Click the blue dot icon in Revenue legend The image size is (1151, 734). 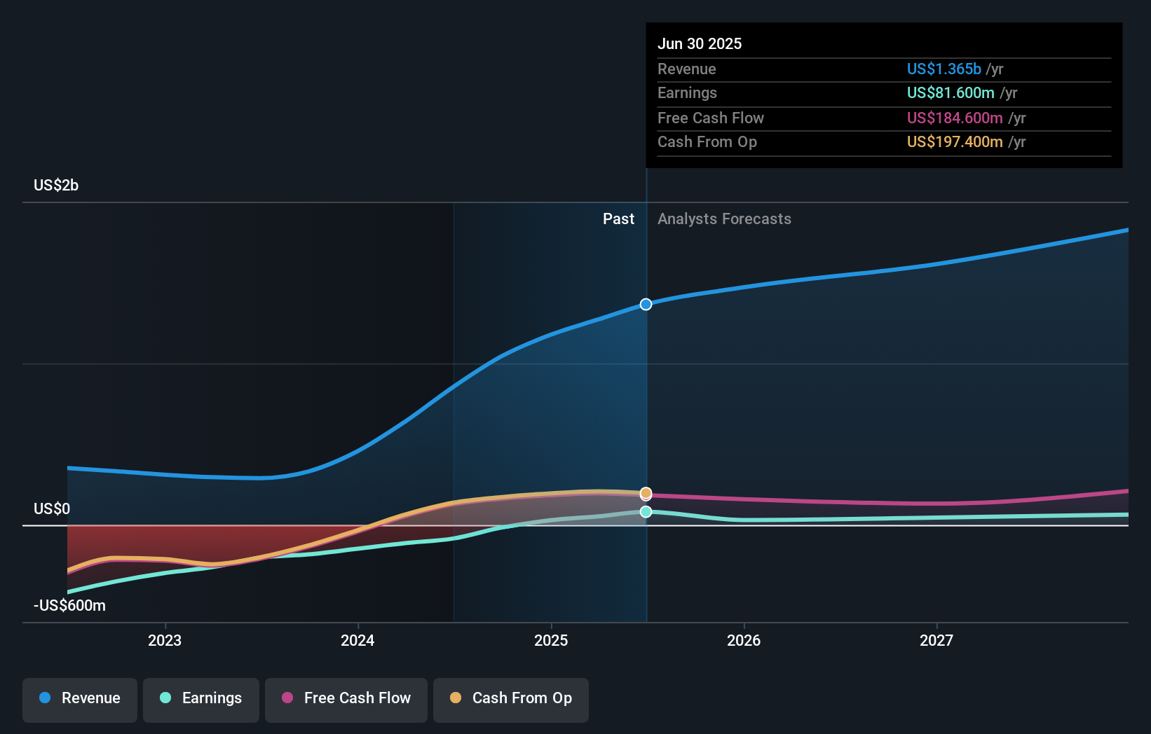(44, 698)
